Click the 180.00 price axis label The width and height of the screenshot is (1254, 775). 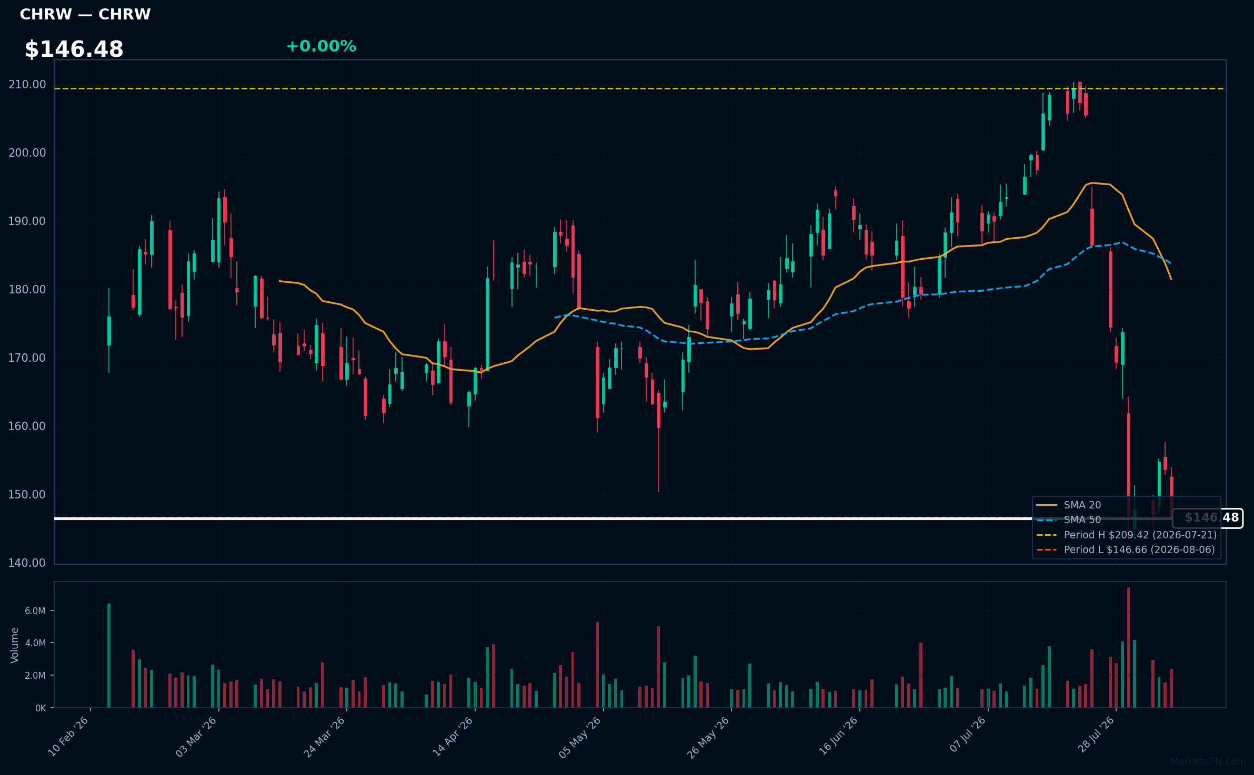point(27,290)
